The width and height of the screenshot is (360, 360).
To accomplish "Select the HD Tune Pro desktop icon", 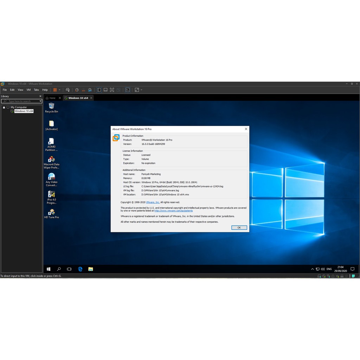I will pyautogui.click(x=51, y=213).
